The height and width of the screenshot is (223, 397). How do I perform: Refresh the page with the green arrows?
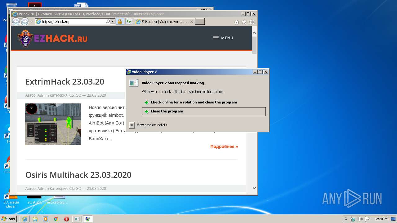click(129, 22)
